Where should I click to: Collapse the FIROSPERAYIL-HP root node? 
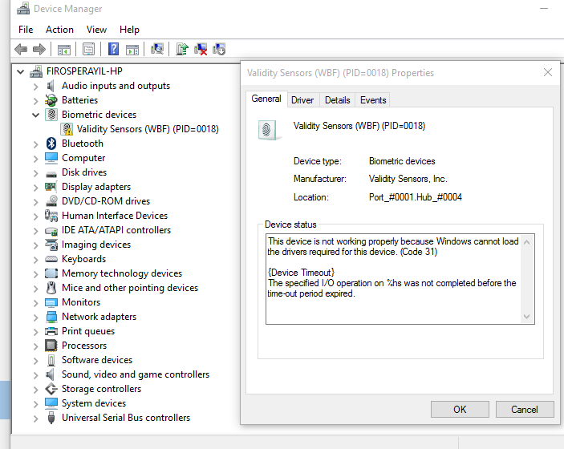pyautogui.click(x=21, y=72)
